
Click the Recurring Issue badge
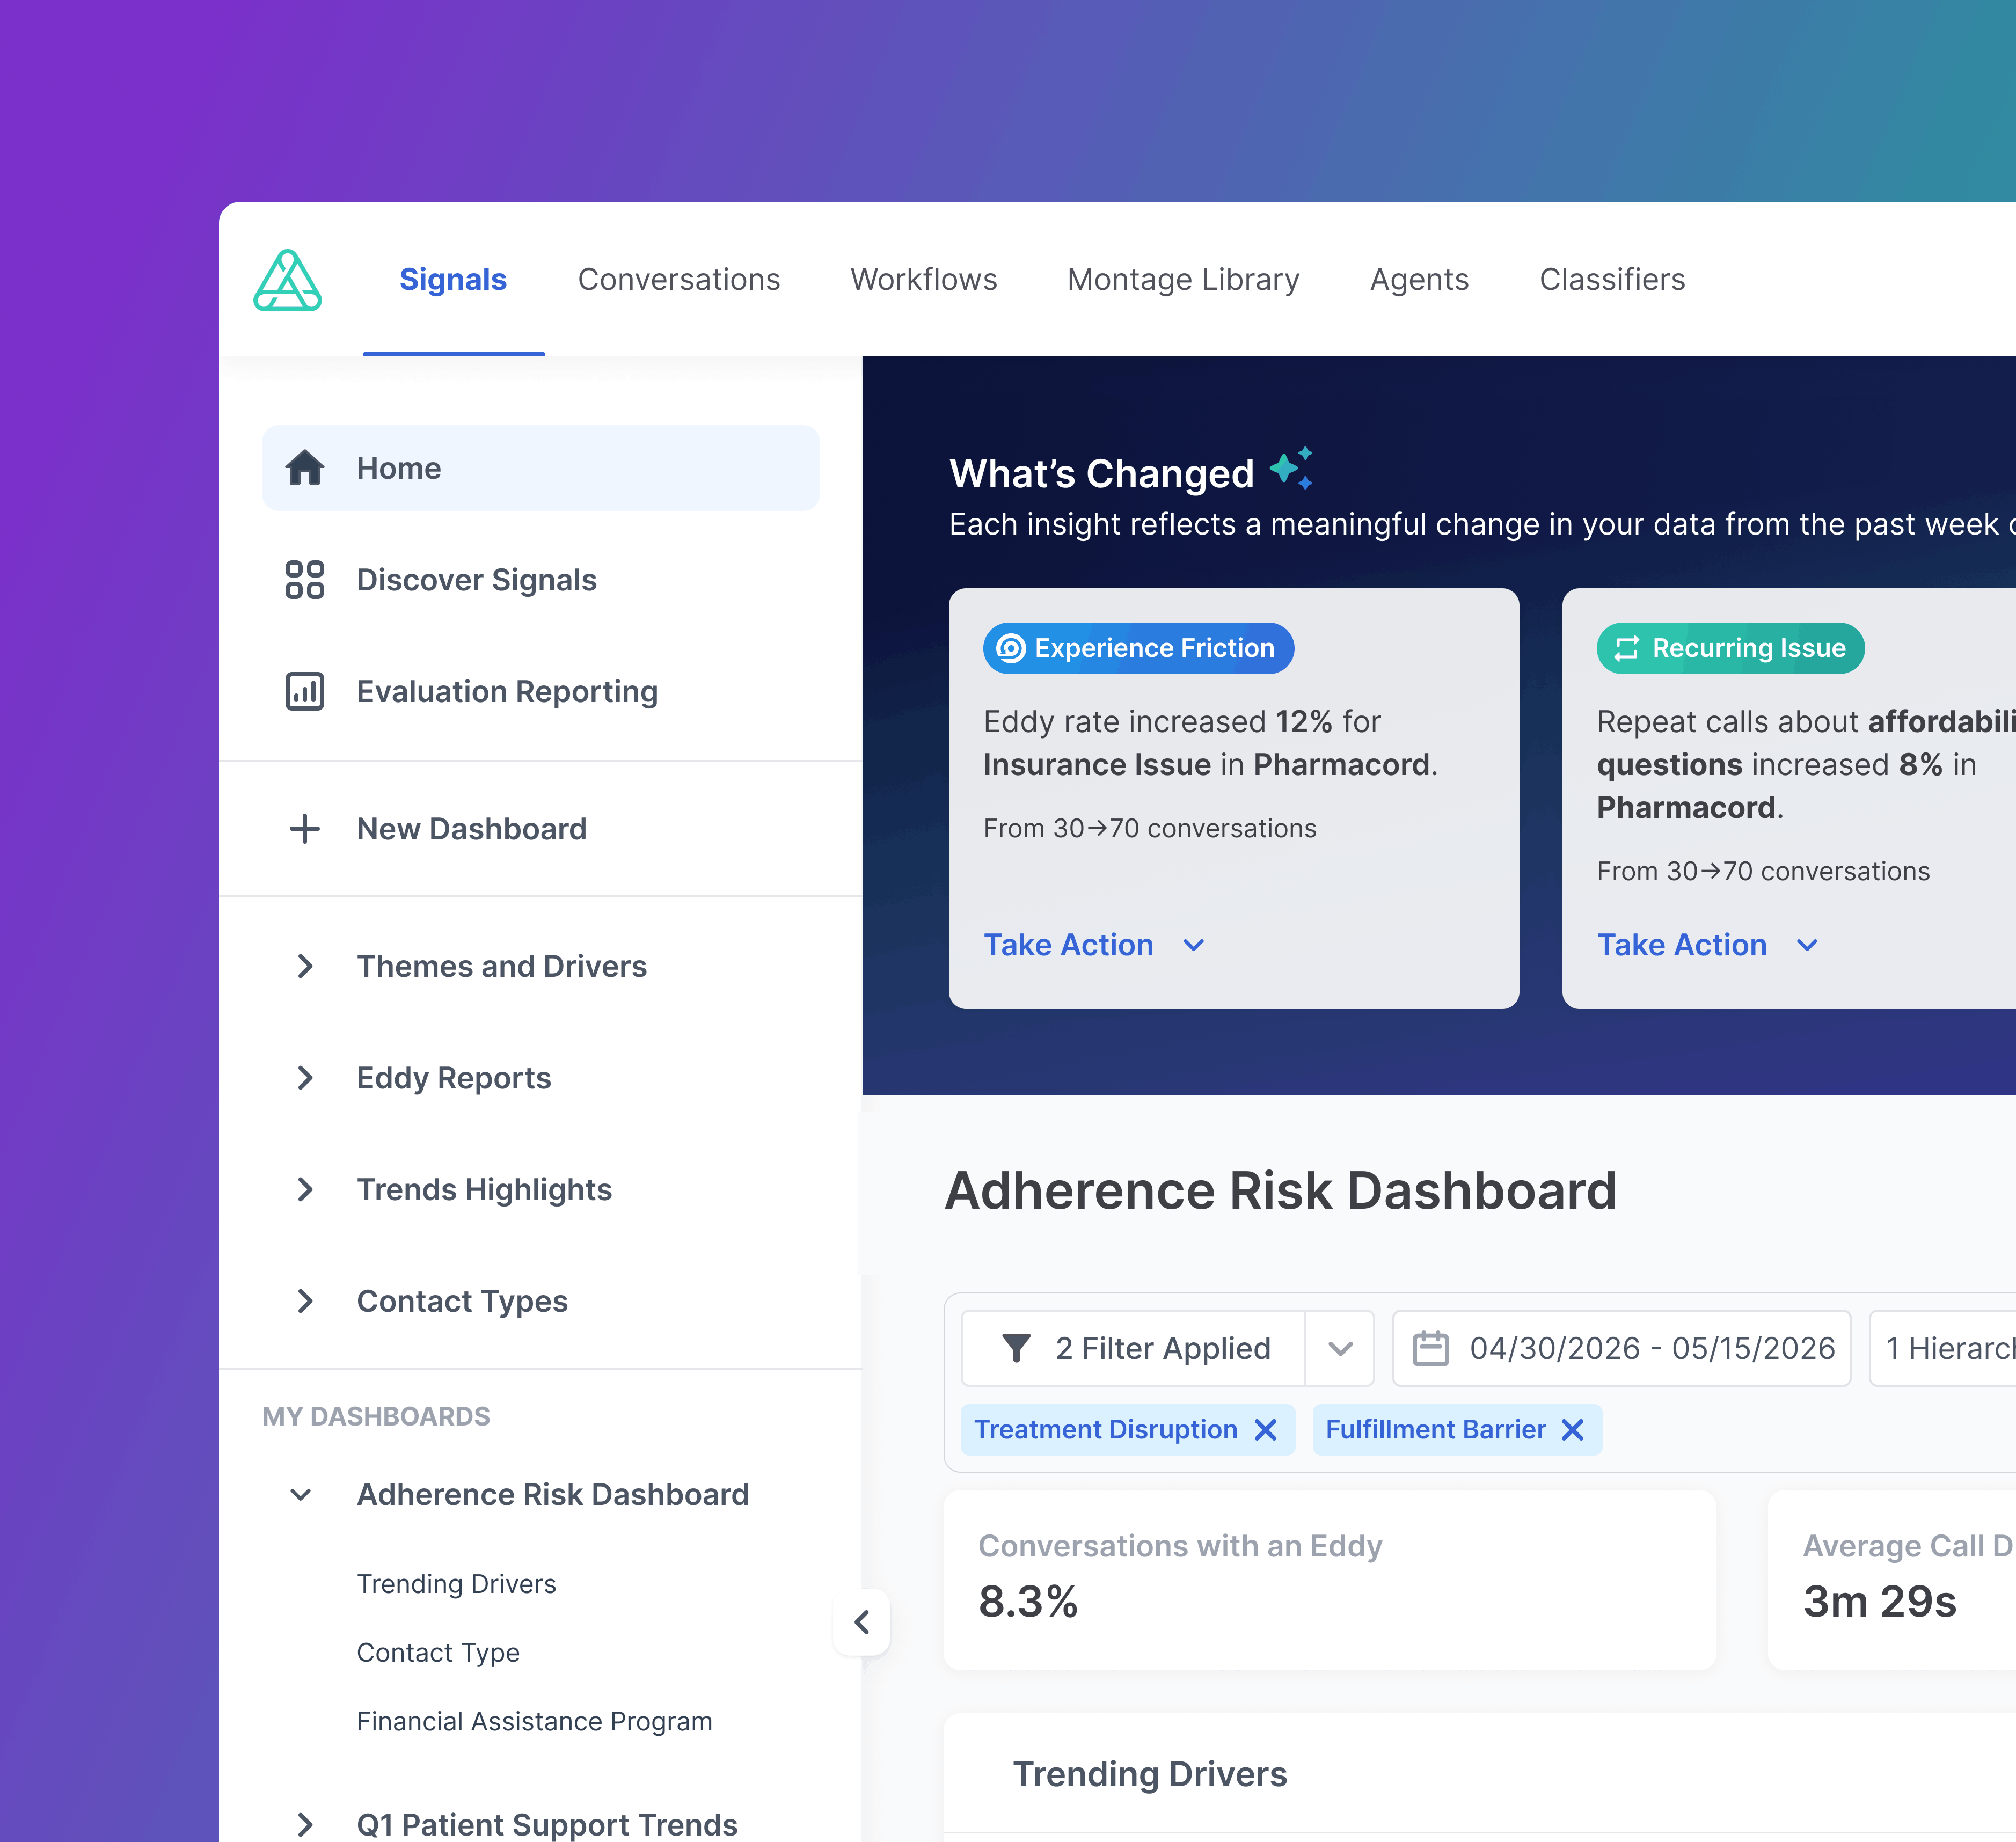click(1731, 649)
